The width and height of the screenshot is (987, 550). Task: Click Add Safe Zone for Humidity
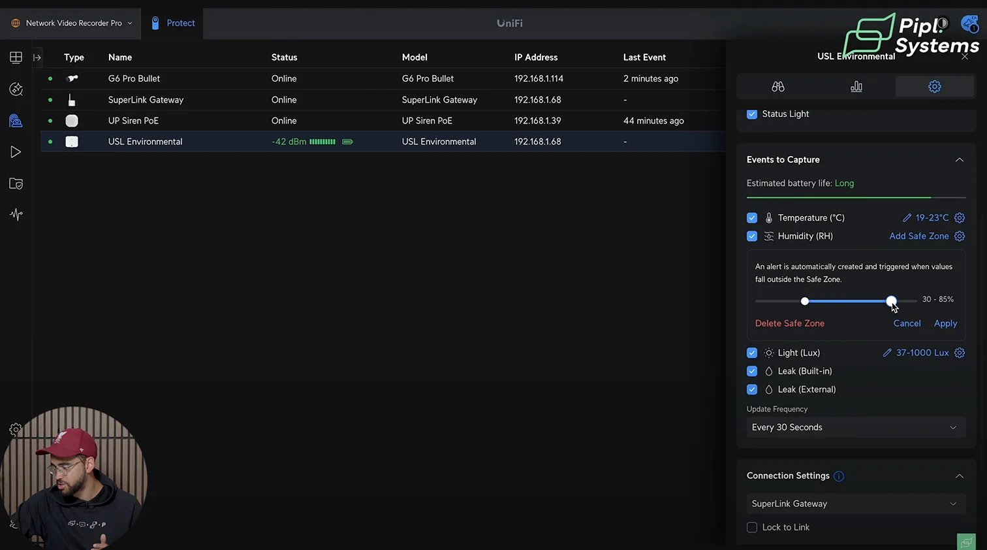918,236
